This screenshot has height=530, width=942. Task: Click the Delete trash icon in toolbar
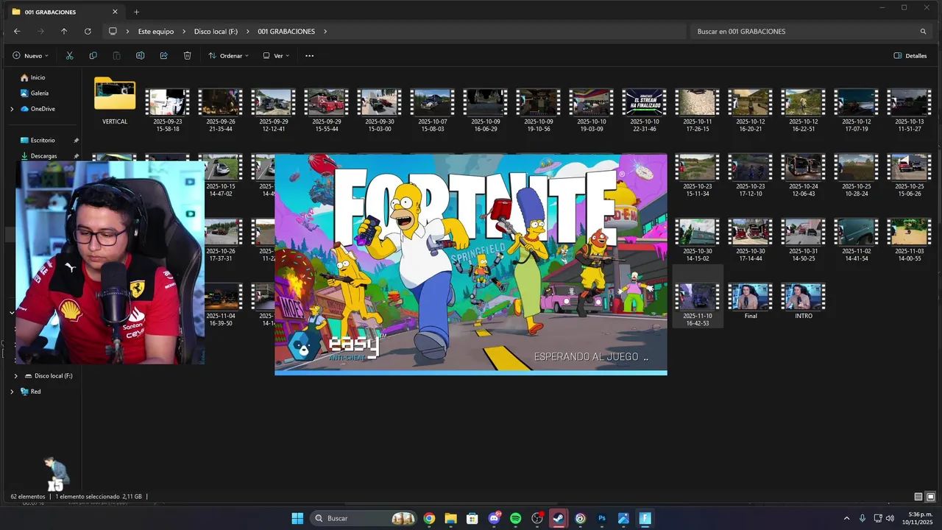coord(187,56)
